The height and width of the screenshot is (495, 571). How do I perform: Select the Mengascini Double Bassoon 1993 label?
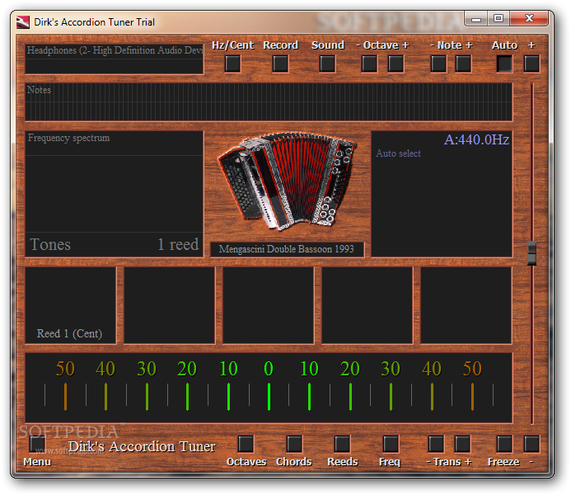(287, 249)
